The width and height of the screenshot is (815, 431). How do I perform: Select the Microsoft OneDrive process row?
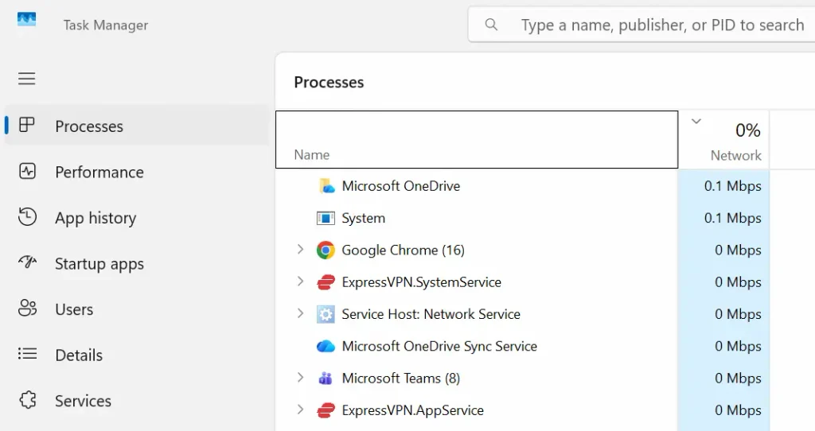[x=522, y=186]
